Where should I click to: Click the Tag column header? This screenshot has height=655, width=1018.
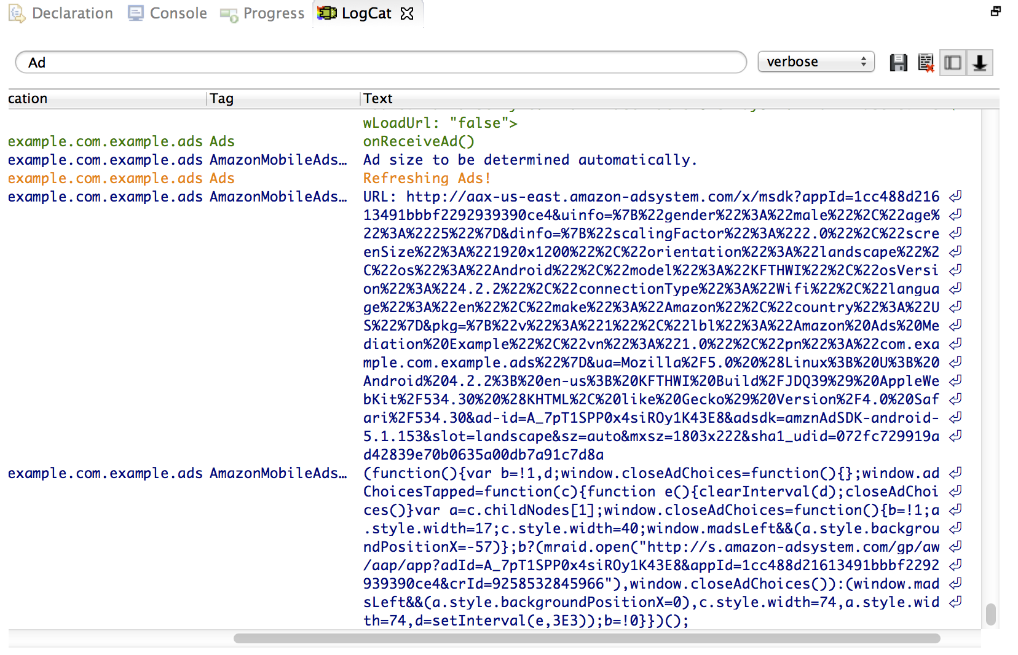(x=221, y=99)
